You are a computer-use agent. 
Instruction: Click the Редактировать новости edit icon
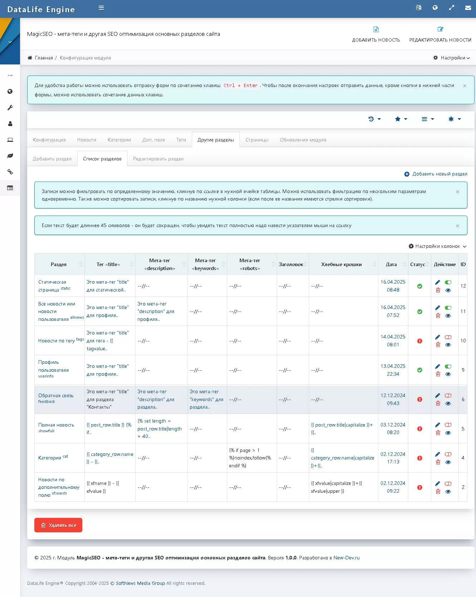pos(440,29)
